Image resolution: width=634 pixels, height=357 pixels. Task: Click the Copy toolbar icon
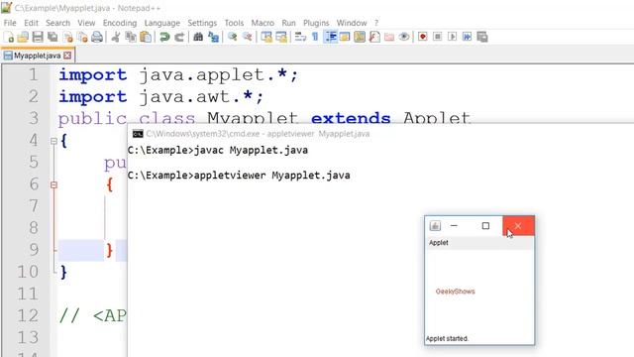[x=131, y=38]
